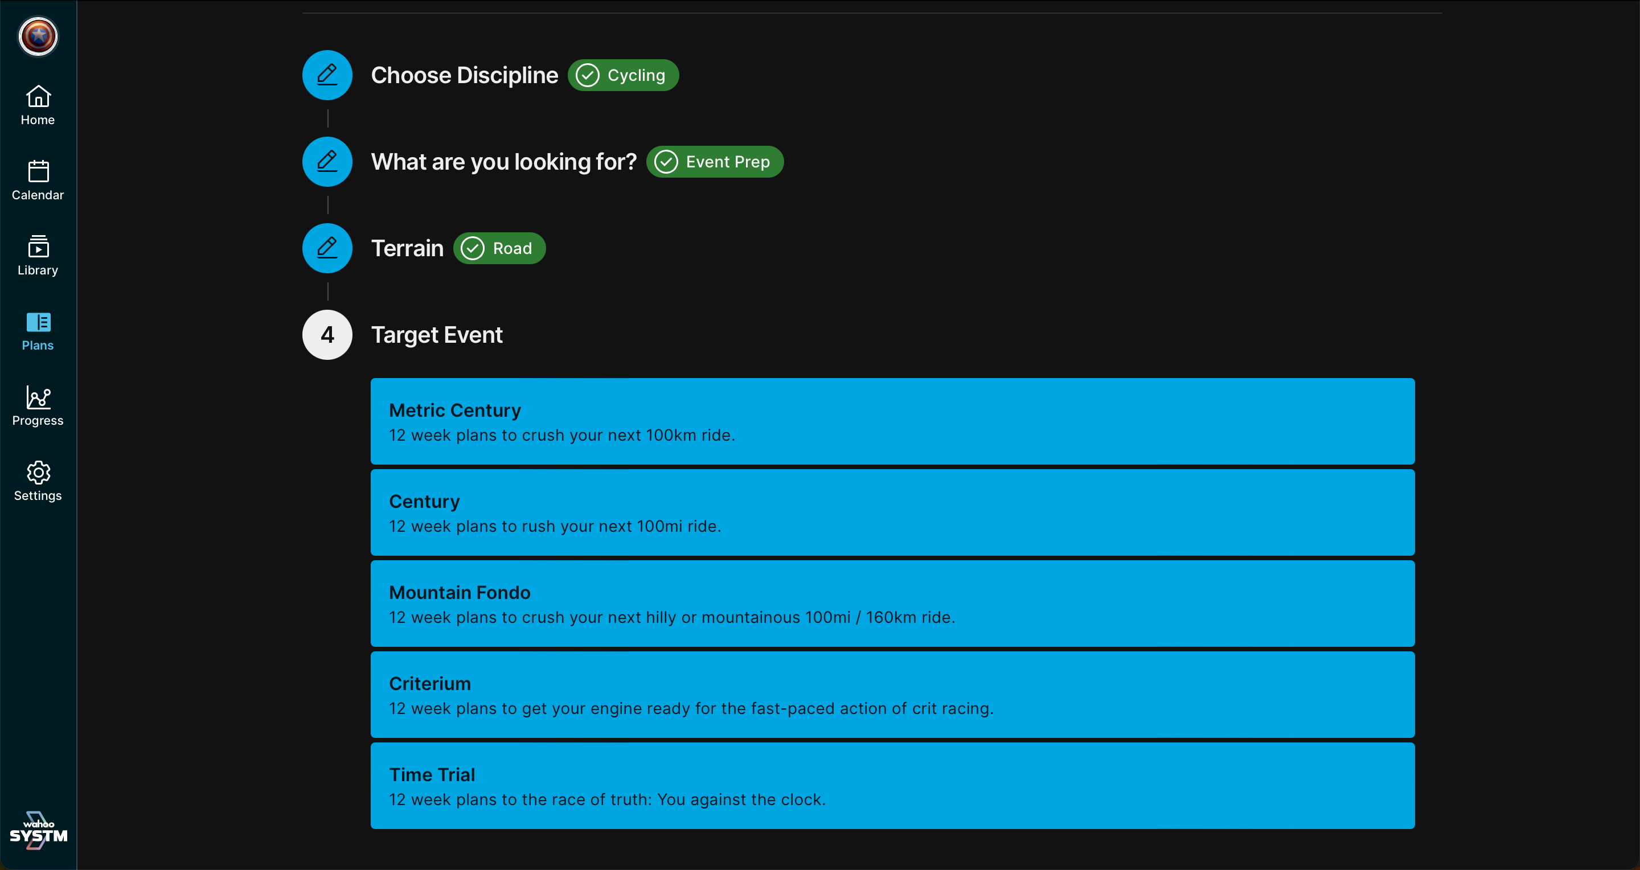Open the Settings gear
The image size is (1640, 870).
click(38, 481)
